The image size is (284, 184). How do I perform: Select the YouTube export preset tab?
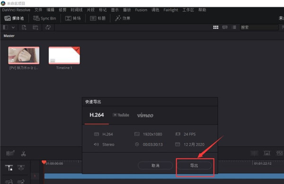click(121, 115)
